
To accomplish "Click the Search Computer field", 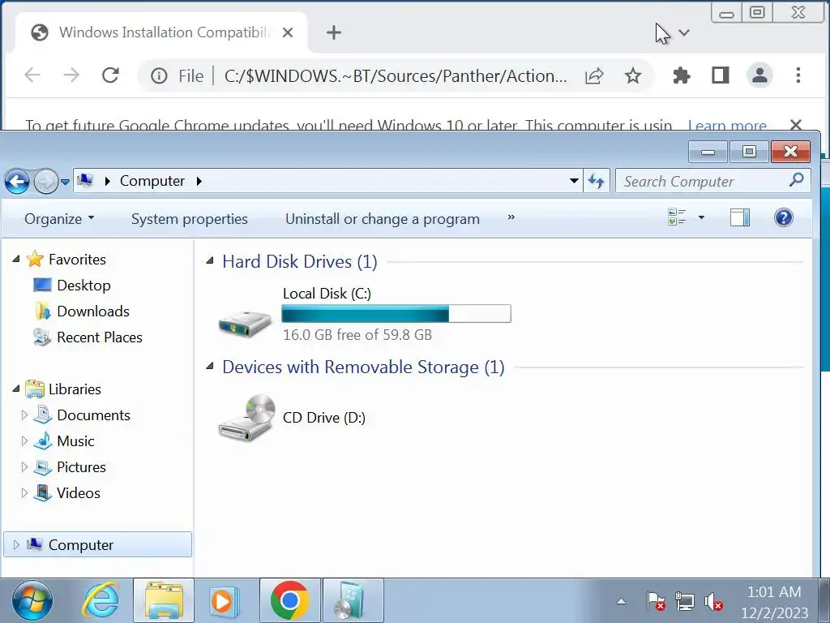I will (712, 181).
